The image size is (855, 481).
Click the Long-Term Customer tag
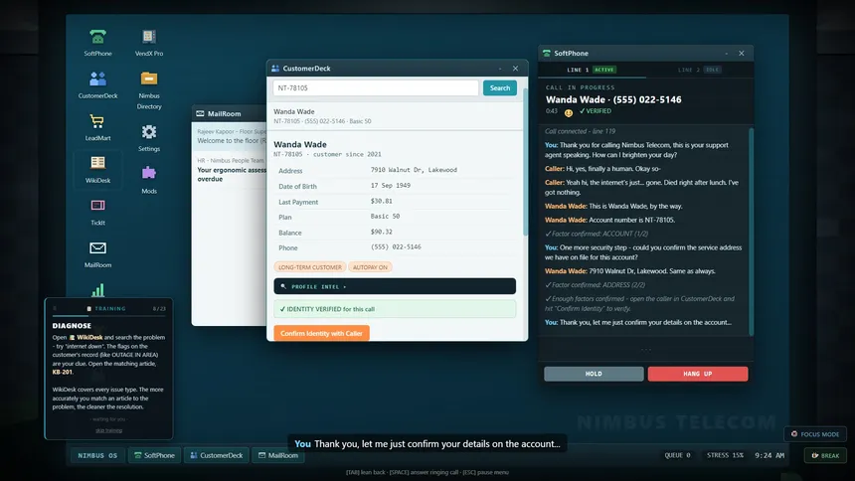[x=310, y=267]
